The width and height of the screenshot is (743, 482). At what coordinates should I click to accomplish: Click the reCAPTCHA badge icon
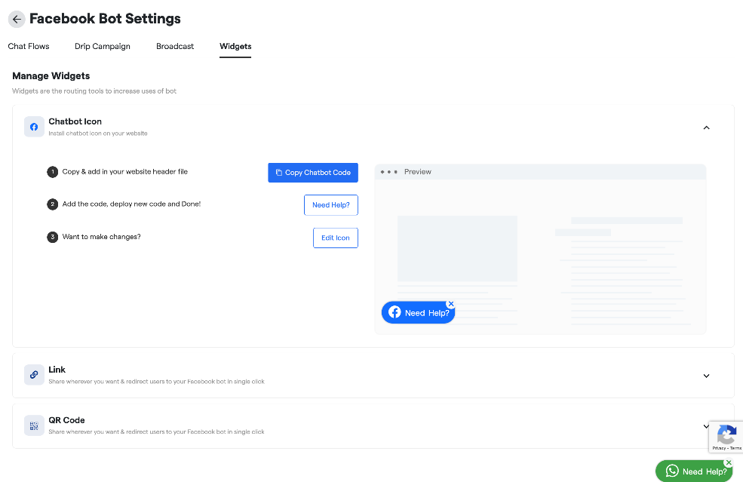click(x=726, y=434)
